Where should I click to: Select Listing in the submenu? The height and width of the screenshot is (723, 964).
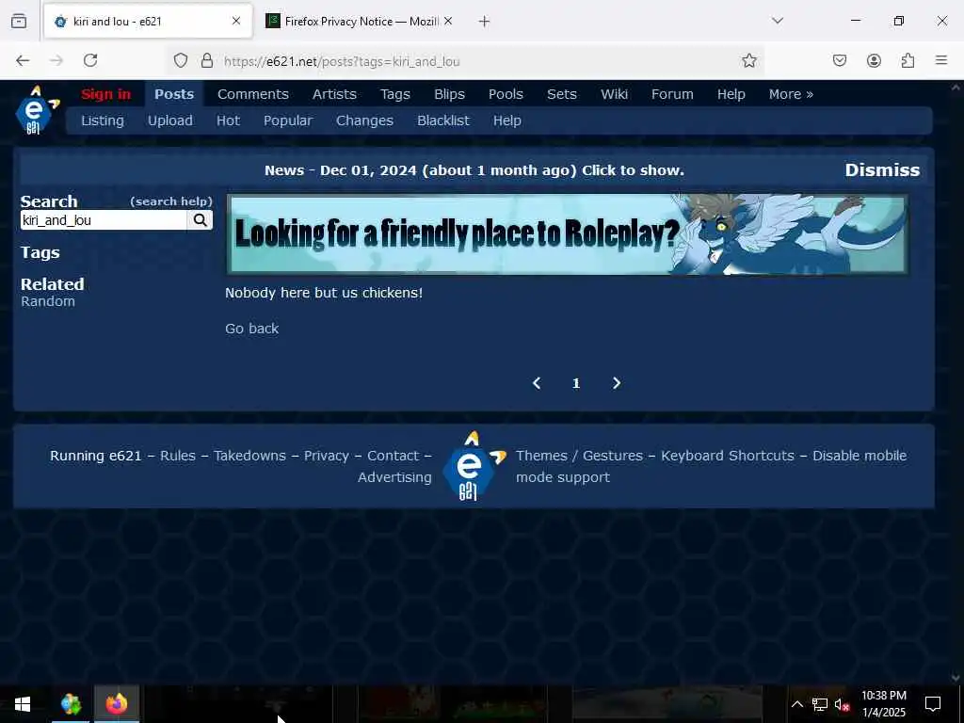tap(103, 120)
